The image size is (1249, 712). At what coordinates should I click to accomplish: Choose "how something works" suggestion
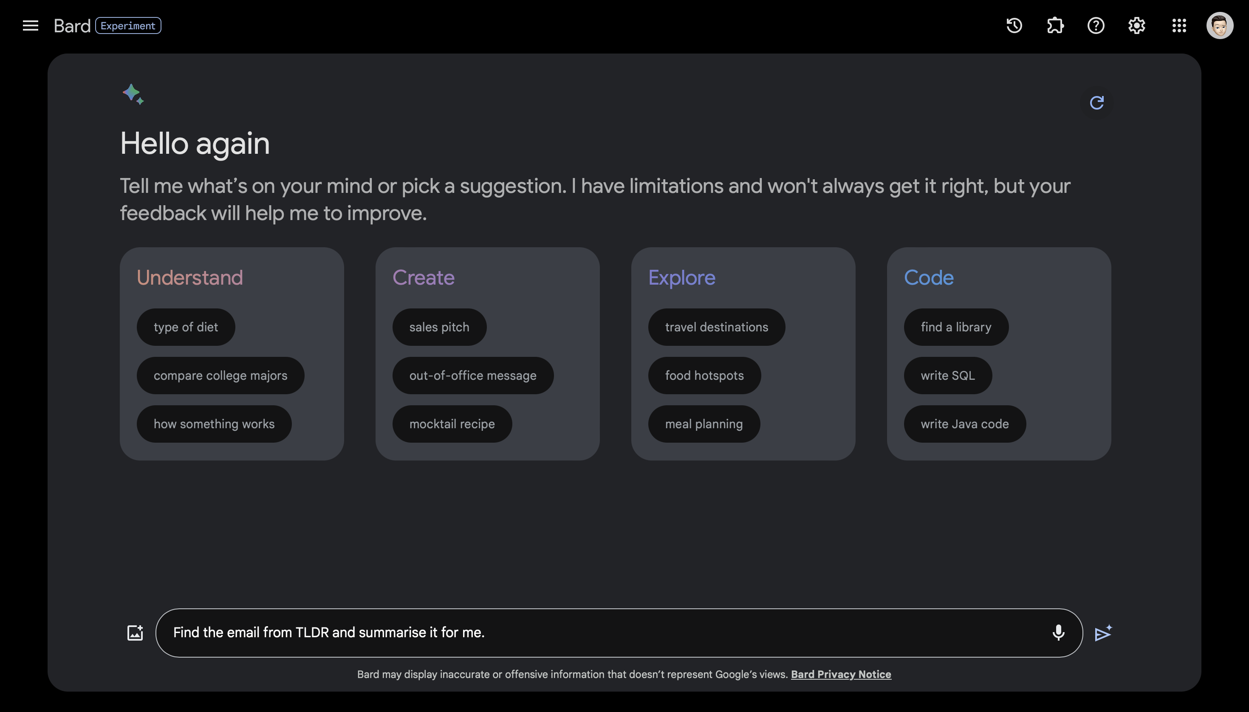point(214,424)
